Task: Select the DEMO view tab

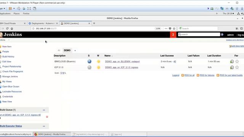Action: pos(67,50)
